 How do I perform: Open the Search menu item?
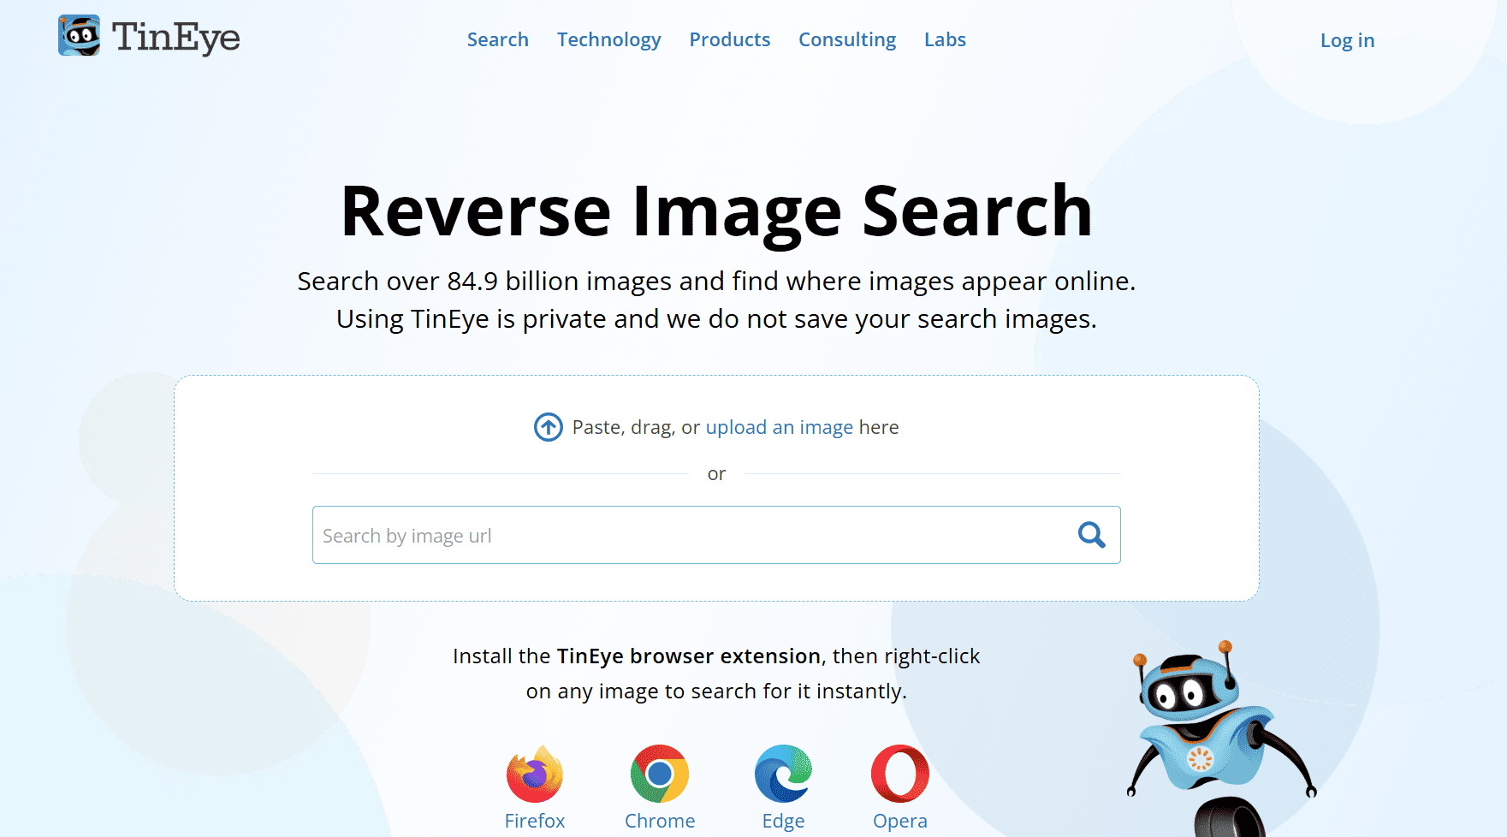coord(498,39)
